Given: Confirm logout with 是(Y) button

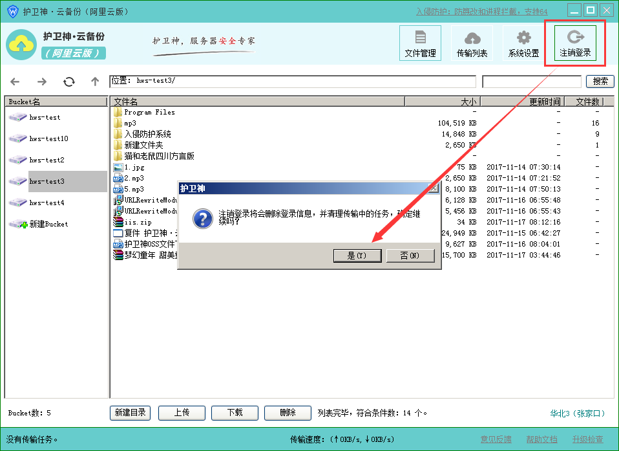Looking at the screenshot, I should [x=357, y=256].
